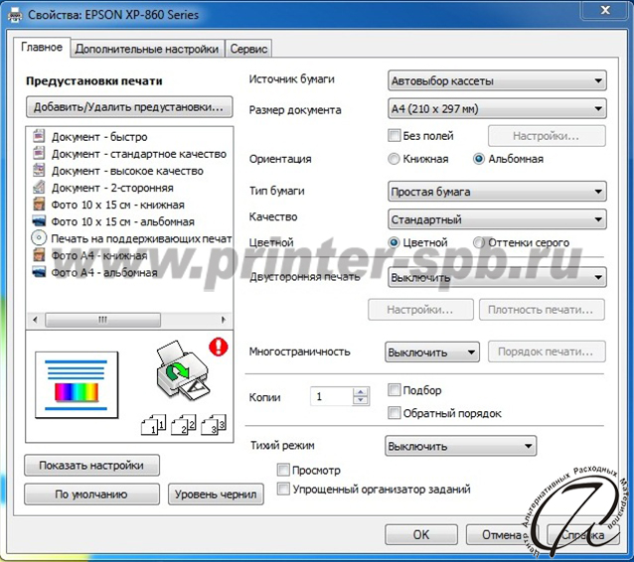
Task: Click Добавить/Удалить предустановки button
Action: [129, 107]
